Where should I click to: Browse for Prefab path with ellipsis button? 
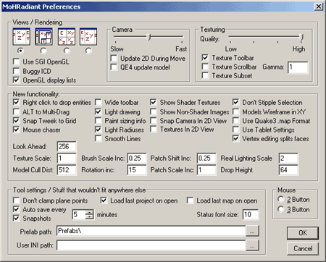[252, 231]
